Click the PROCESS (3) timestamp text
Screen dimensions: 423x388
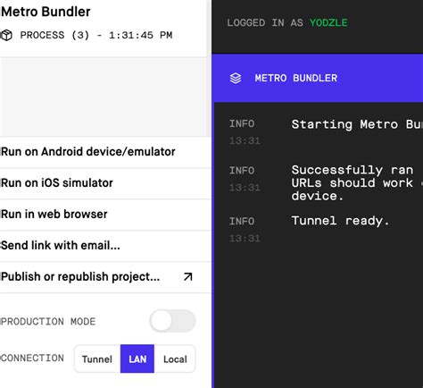pyautogui.click(x=96, y=35)
